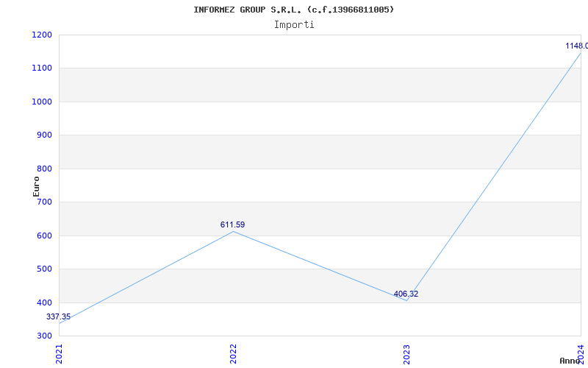Select the 1148 data label for 2024

pos(577,46)
